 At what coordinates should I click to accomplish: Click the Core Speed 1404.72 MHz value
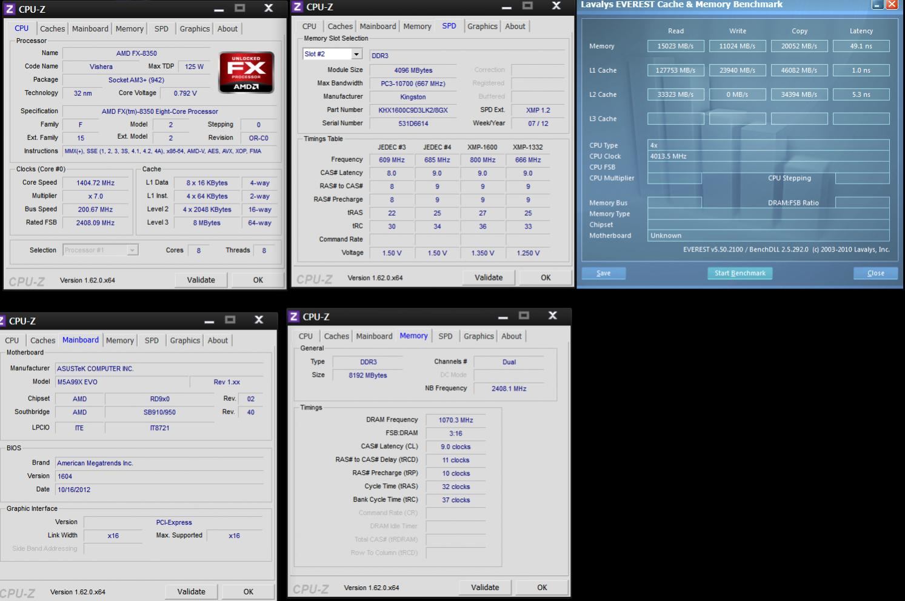95,183
